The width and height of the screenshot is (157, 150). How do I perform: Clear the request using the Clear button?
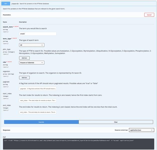click(x=116, y=122)
